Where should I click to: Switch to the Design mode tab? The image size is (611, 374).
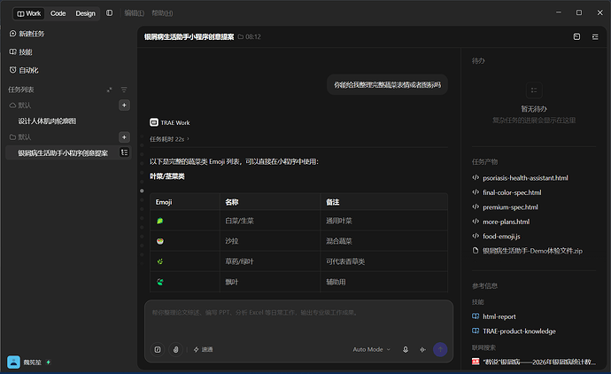tap(85, 13)
